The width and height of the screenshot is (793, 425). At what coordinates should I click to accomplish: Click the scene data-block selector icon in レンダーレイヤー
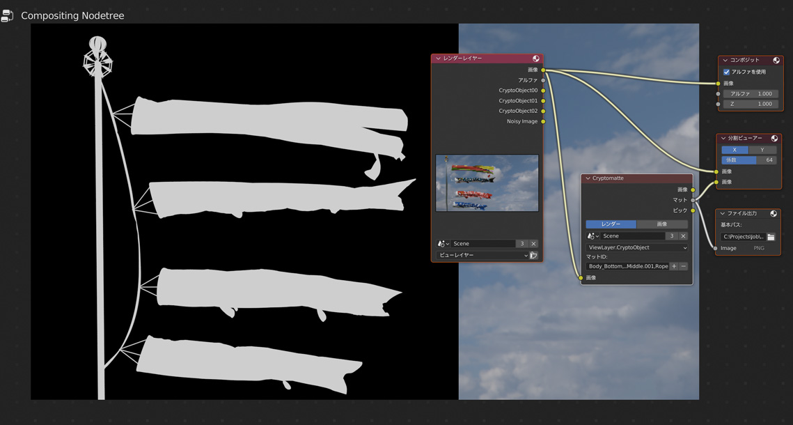tap(441, 243)
